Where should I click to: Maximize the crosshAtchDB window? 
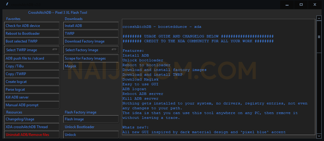(x=301, y=4)
